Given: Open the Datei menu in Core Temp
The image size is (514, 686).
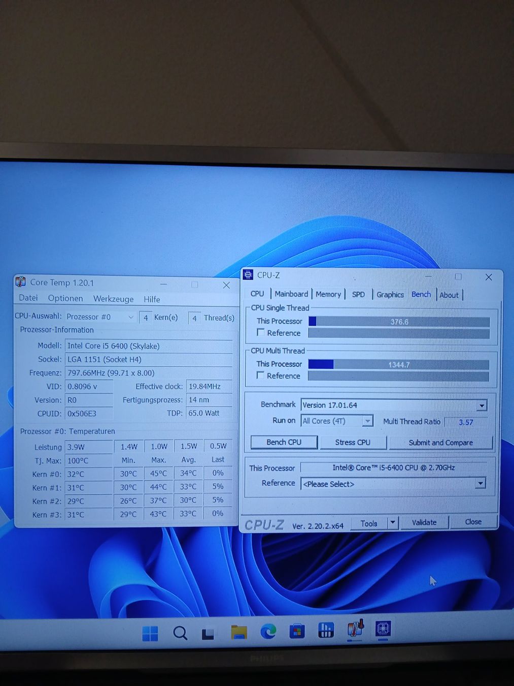Looking at the screenshot, I should tap(28, 298).
